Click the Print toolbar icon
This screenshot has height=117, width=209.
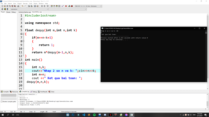click(x=18, y=6)
